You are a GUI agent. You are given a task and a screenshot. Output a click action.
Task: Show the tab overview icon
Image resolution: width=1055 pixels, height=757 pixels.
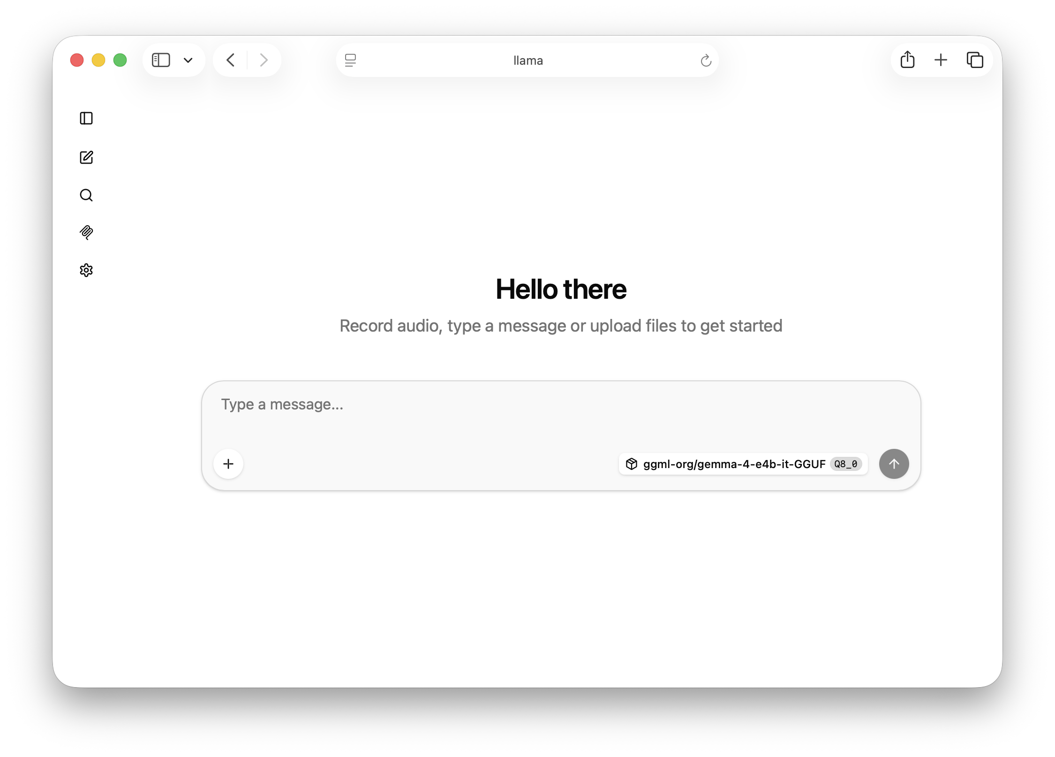click(x=975, y=60)
